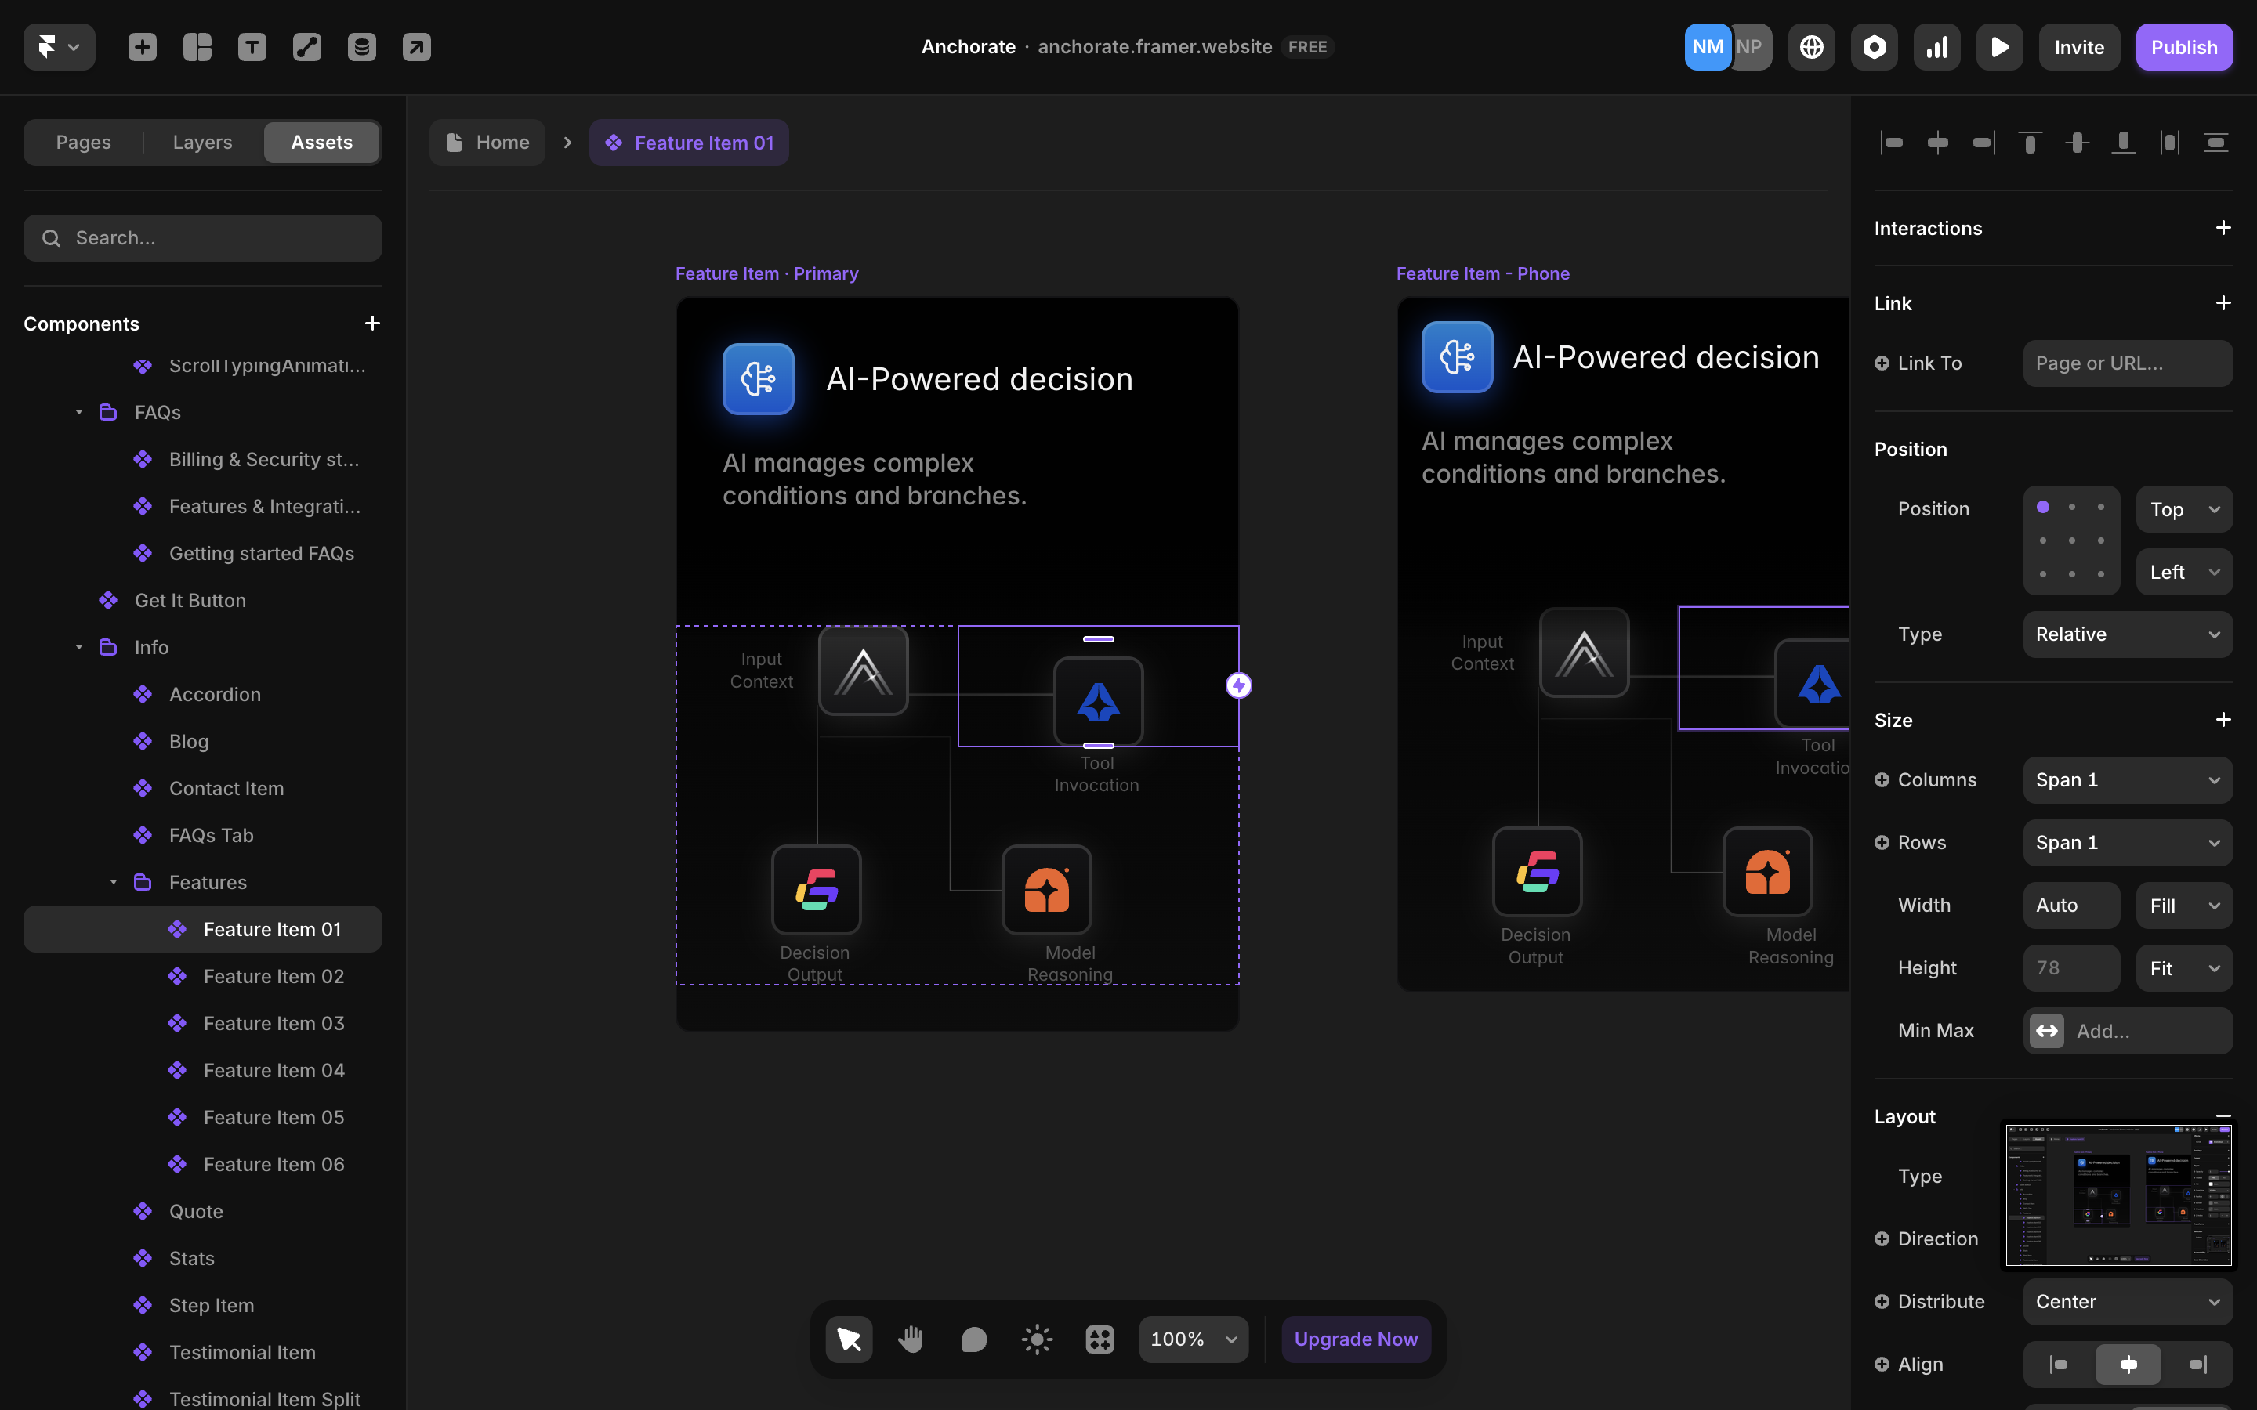Switch to the Pages tab
This screenshot has height=1410, width=2257.
pos(83,142)
